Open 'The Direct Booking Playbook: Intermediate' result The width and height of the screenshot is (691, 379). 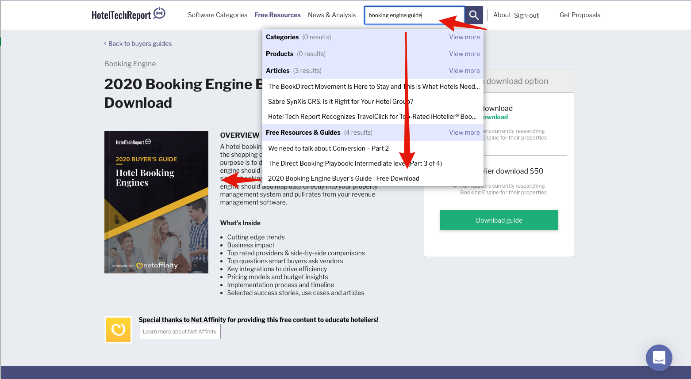point(373,163)
